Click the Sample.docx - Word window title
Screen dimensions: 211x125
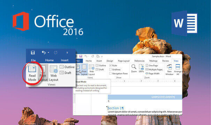coord(161,56)
